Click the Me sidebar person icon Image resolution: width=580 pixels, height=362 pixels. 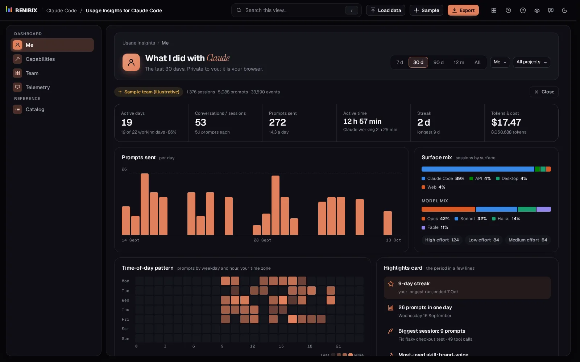tap(17, 45)
